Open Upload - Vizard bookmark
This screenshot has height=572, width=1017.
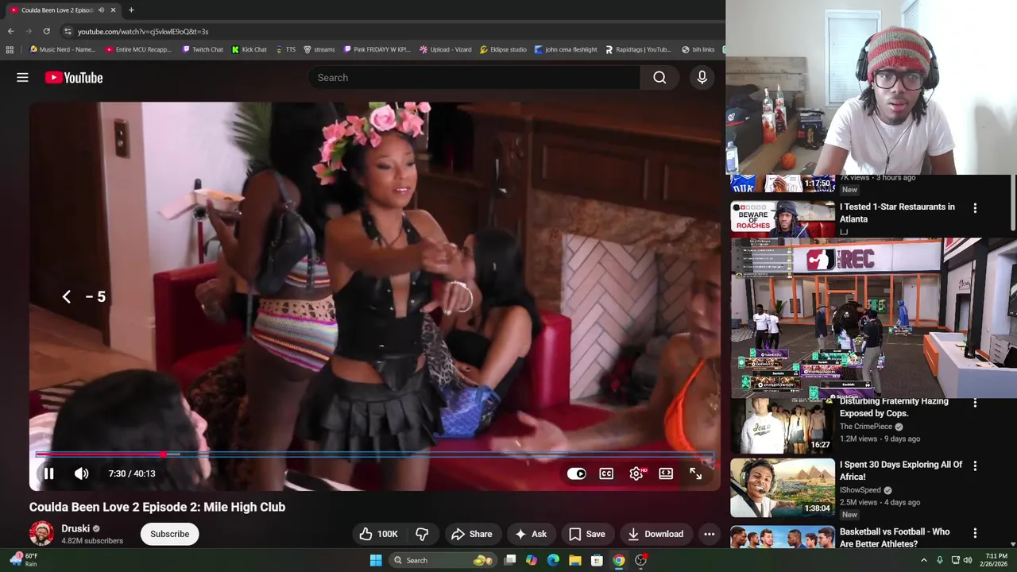click(445, 49)
